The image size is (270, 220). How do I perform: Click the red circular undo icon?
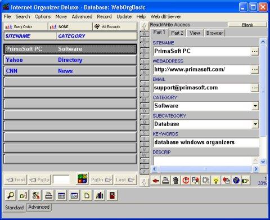pyautogui.click(x=186, y=181)
